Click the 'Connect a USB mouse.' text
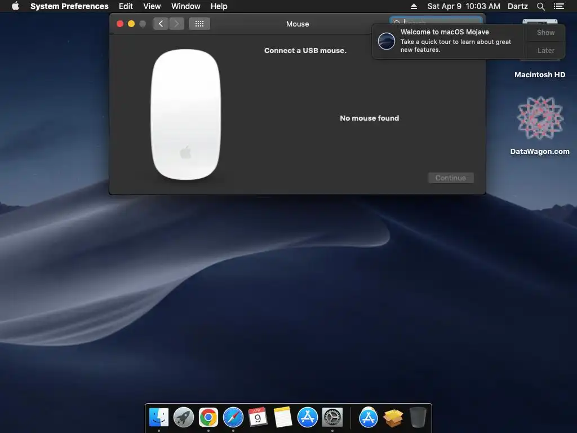 305,50
